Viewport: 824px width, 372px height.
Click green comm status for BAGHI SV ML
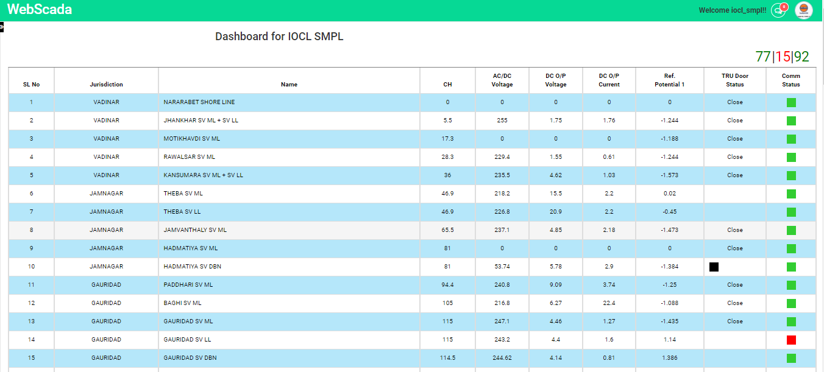791,303
